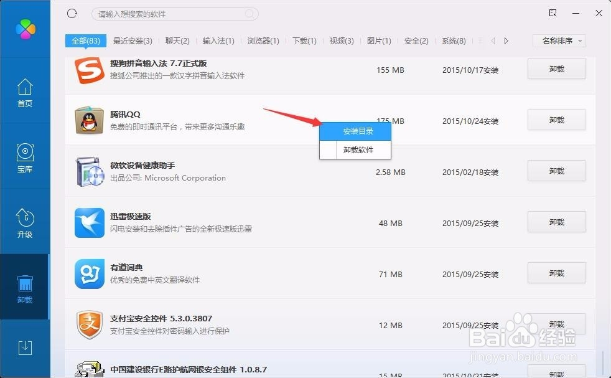Image resolution: width=611 pixels, height=378 pixels.
Task: Click 闪电安装和去除插件广告 description of 迅雷
Action: pos(181,229)
